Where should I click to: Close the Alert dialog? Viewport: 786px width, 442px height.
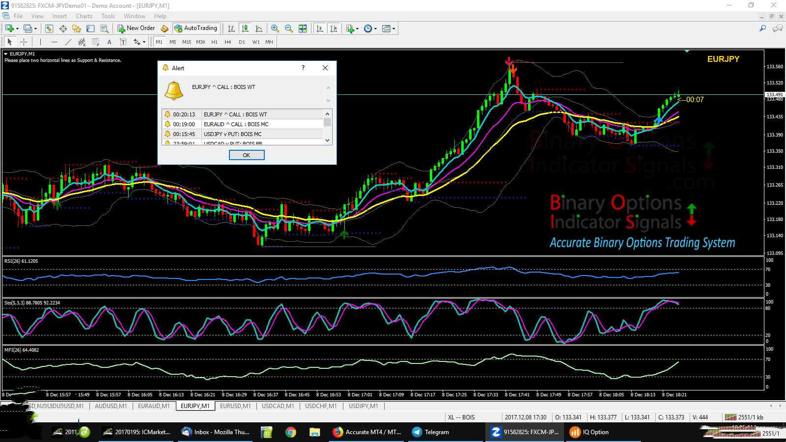click(325, 68)
